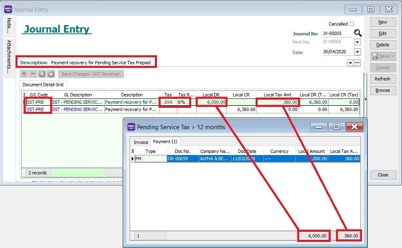This screenshot has height=248, width=402.
Task: Select the 6% tax rate cell
Action: point(186,102)
